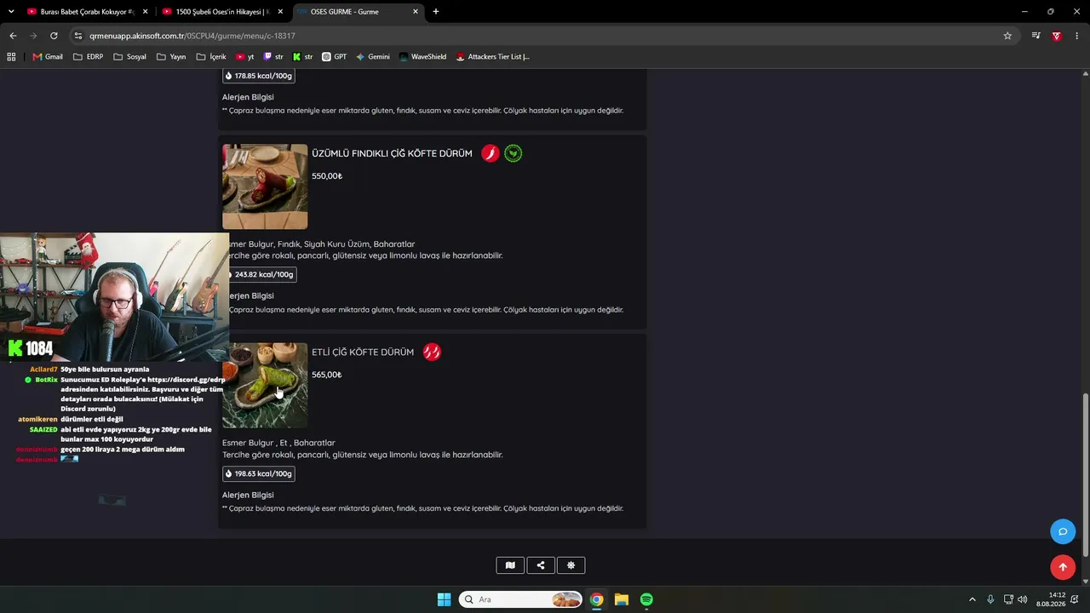Open the GPT bookmark

[x=335, y=57]
